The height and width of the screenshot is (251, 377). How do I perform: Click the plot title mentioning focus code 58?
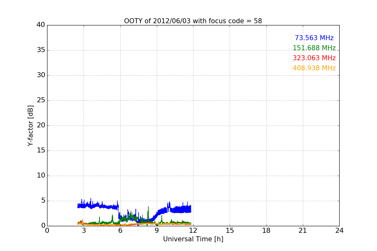point(193,21)
